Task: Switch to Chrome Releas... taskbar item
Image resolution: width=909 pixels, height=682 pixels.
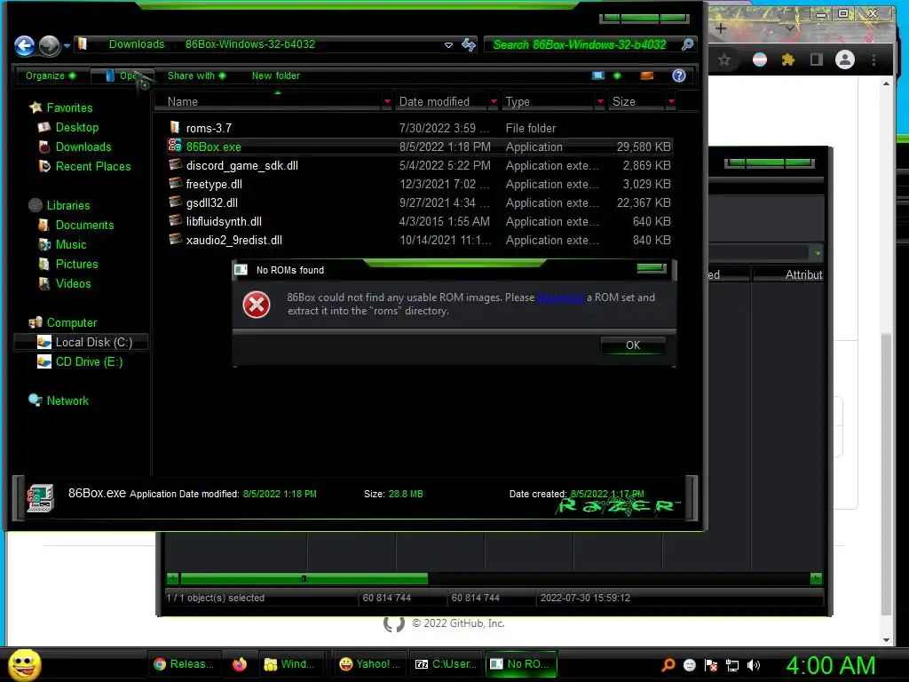Action: pyautogui.click(x=184, y=664)
